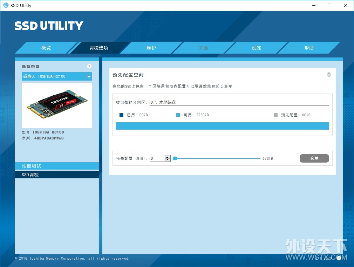Click the help icon beside 预先配置空间
This screenshot has height=267, width=354.
click(329, 75)
